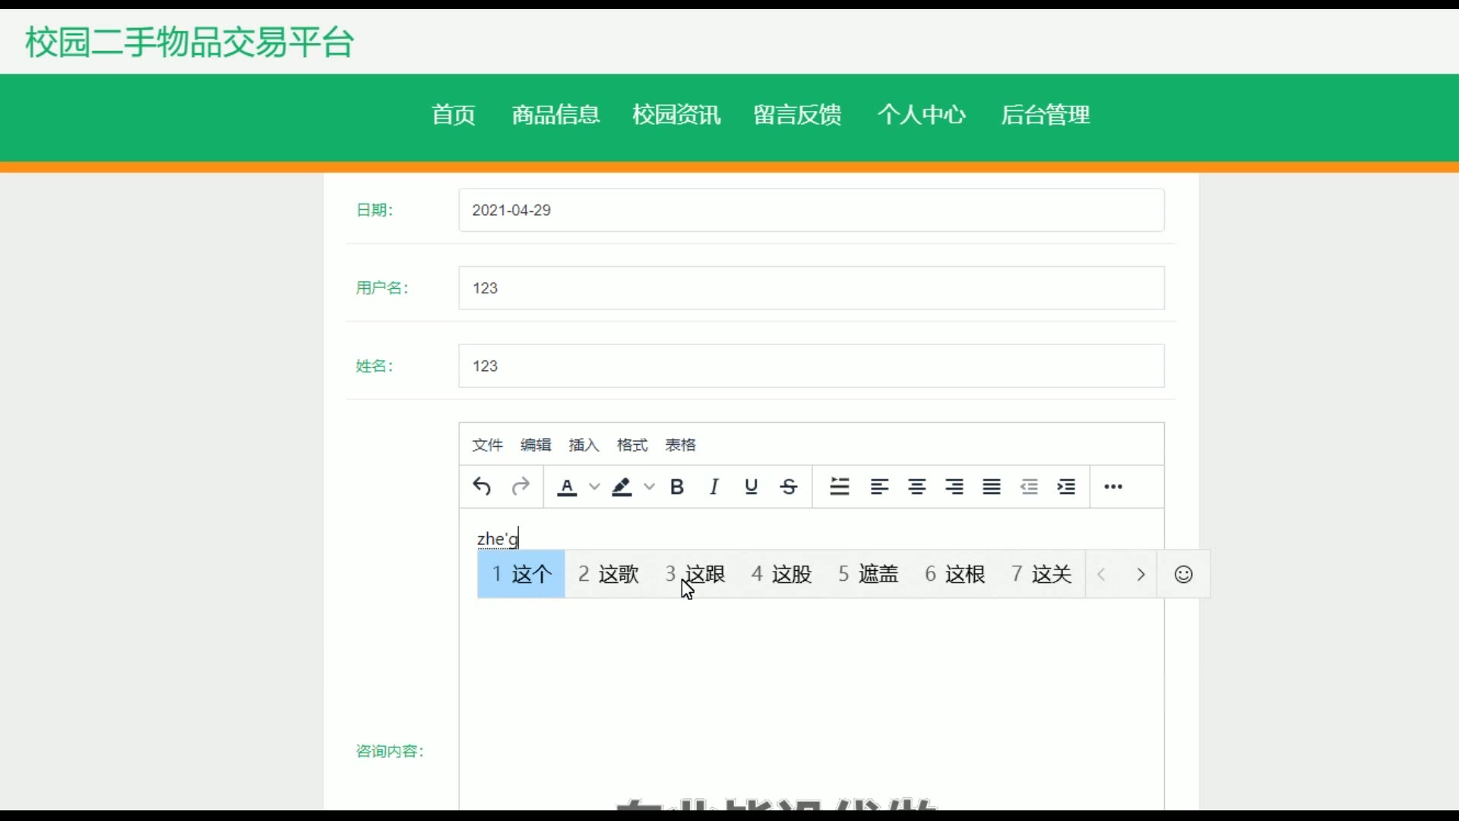Screen dimensions: 1459x821
Task: Apply background highlight color
Action: [622, 487]
